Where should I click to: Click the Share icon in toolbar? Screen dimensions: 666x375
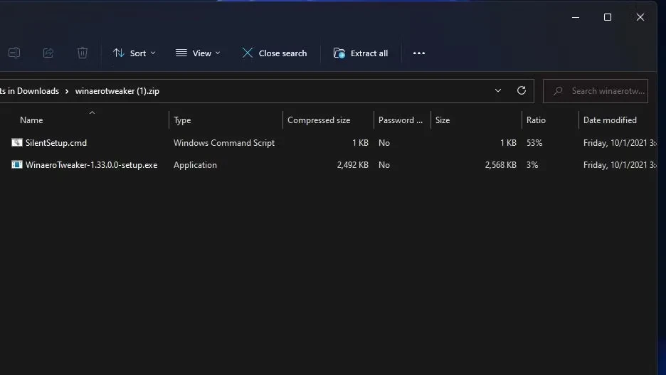tap(48, 53)
